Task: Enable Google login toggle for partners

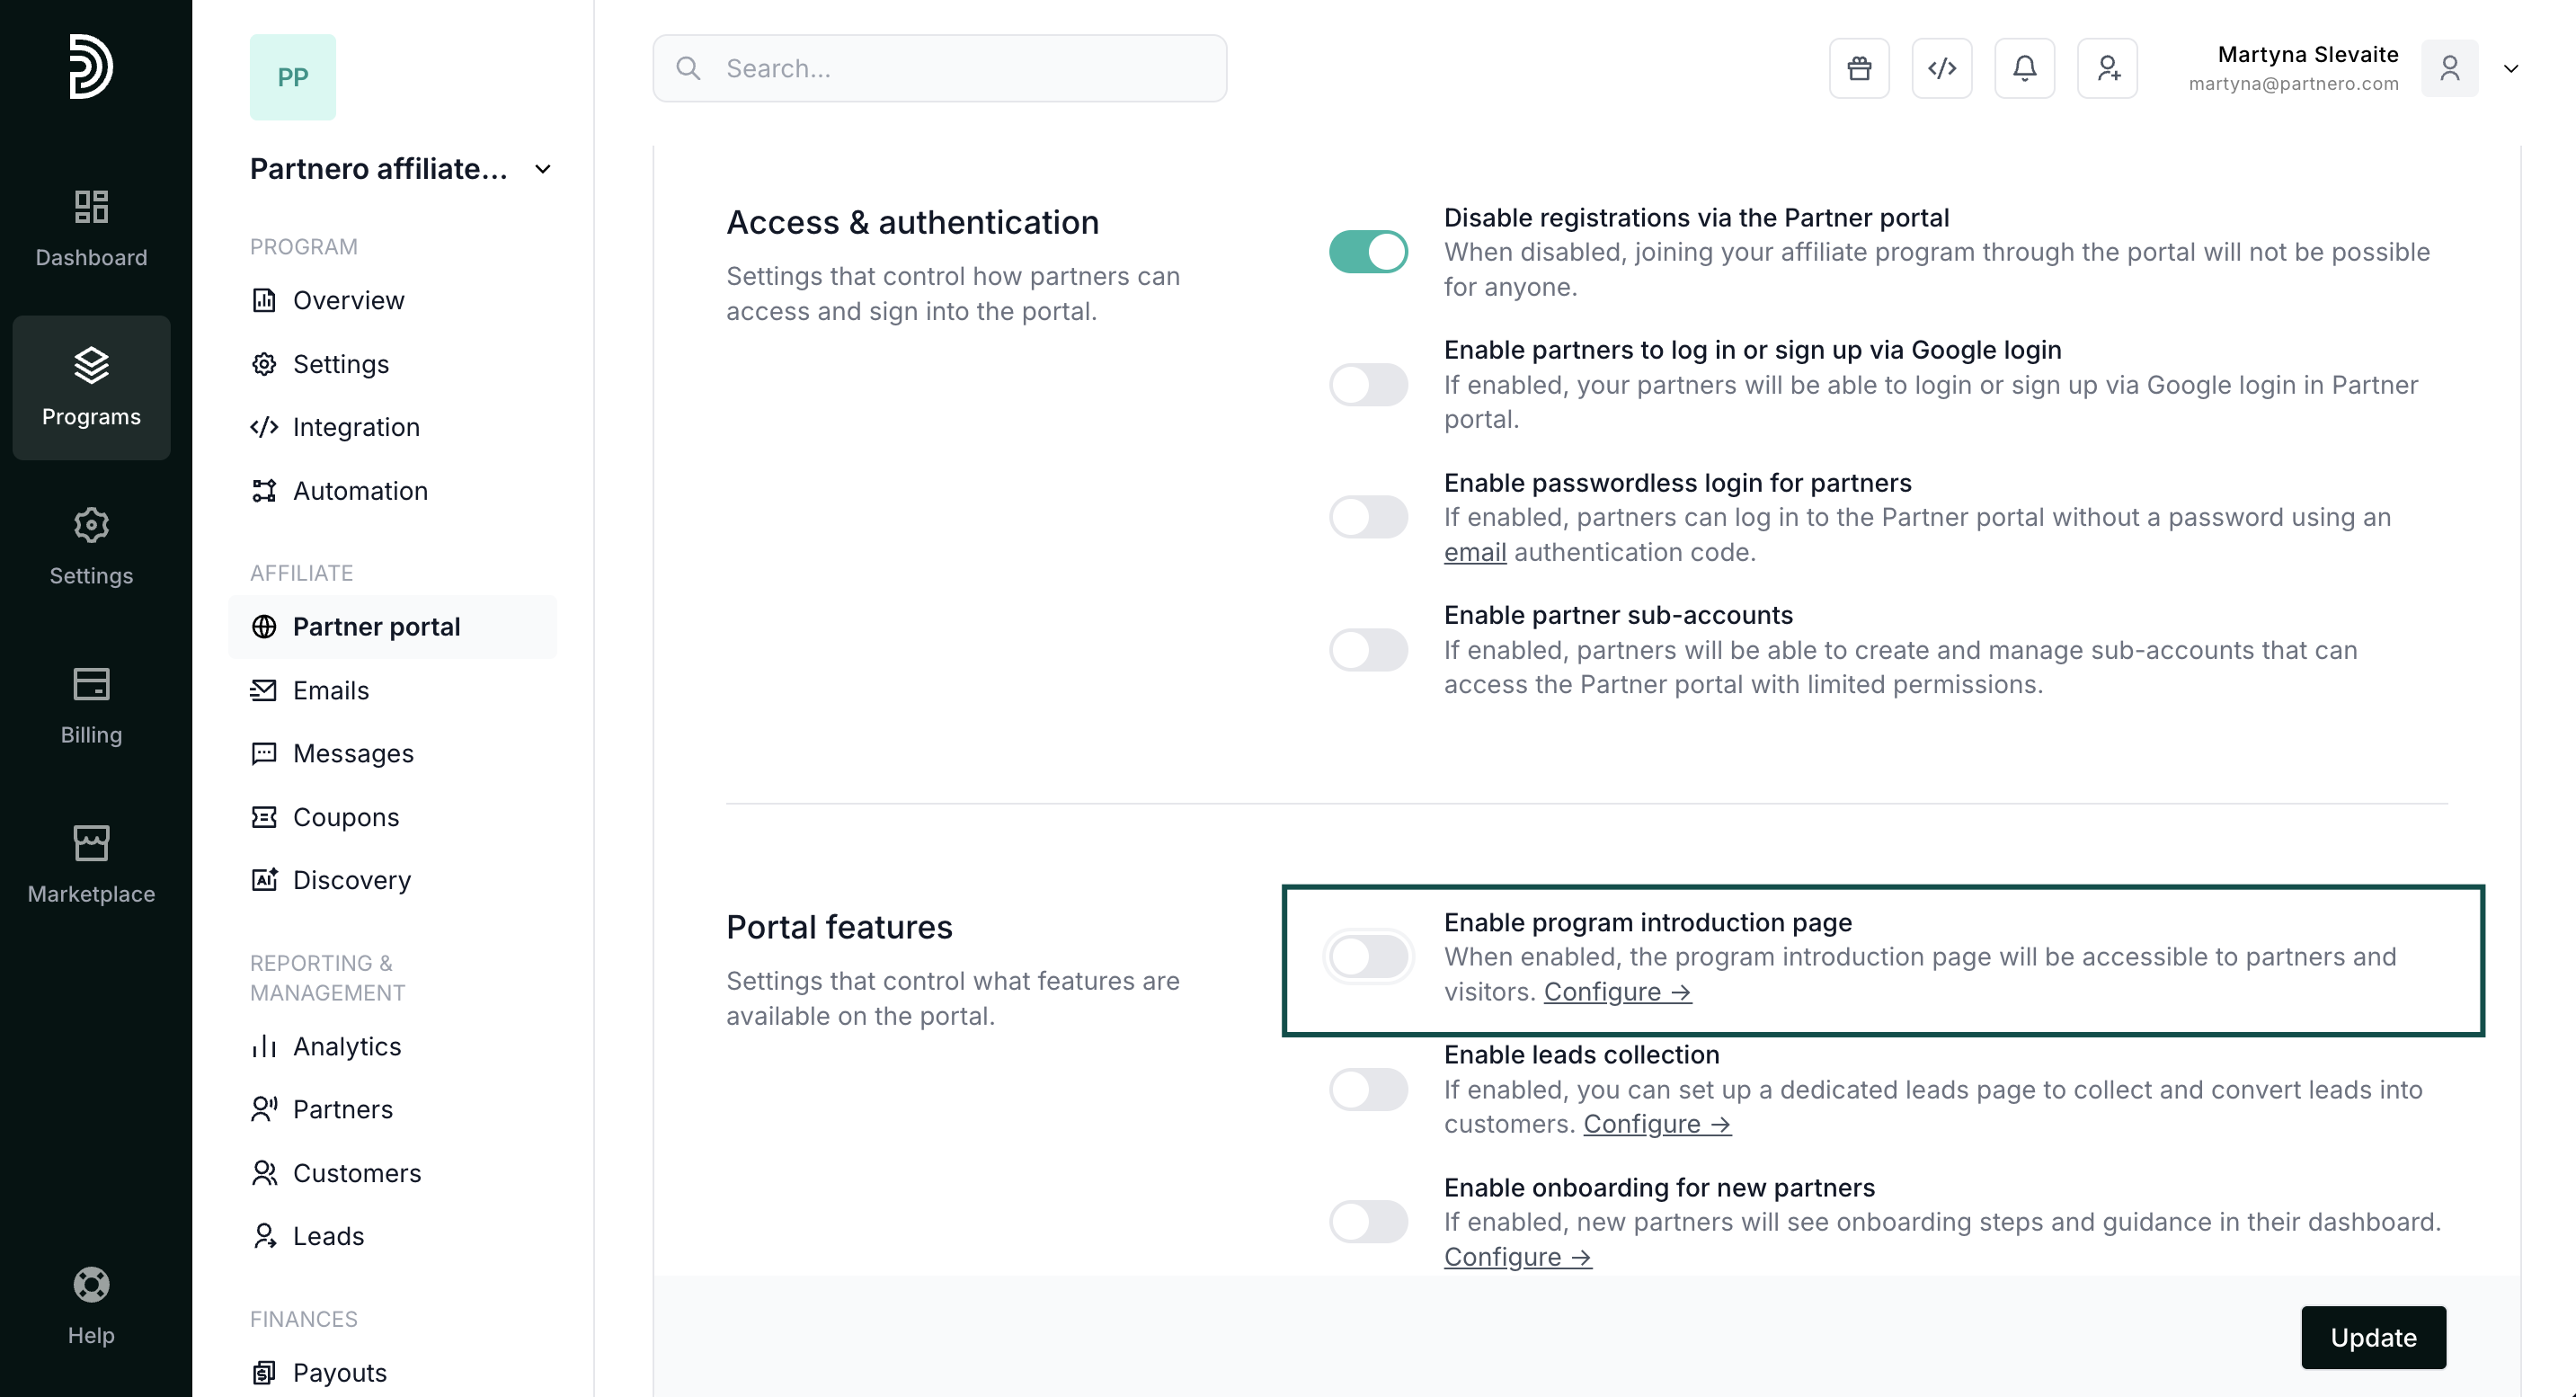Action: pyautogui.click(x=1368, y=384)
